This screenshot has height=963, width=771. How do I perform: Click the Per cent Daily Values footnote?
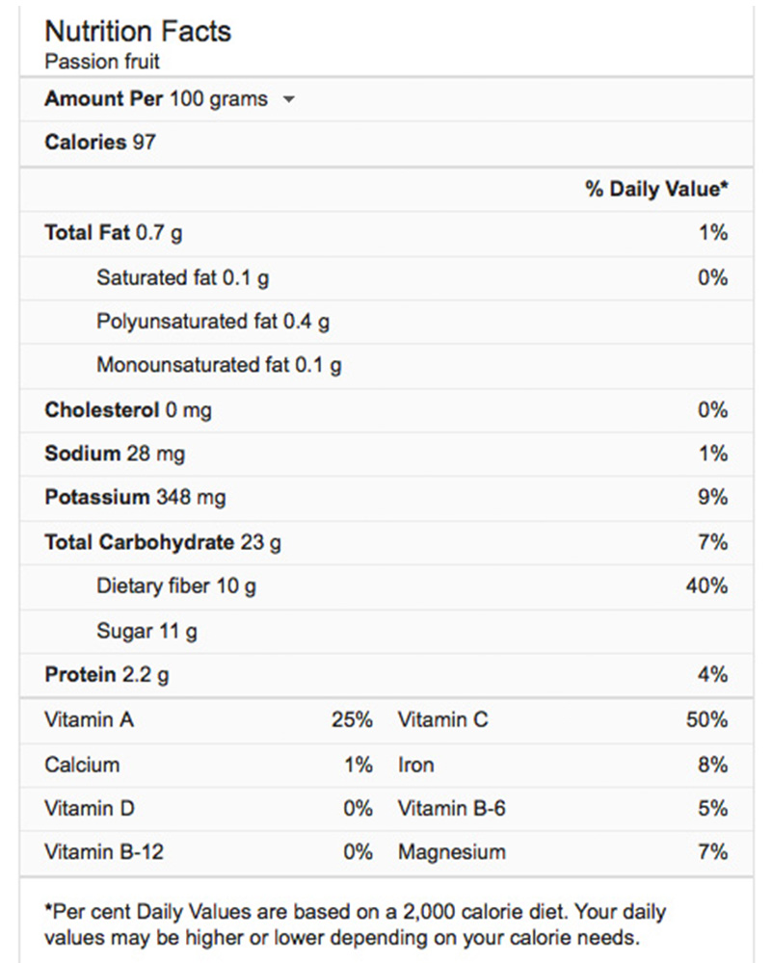pyautogui.click(x=355, y=924)
